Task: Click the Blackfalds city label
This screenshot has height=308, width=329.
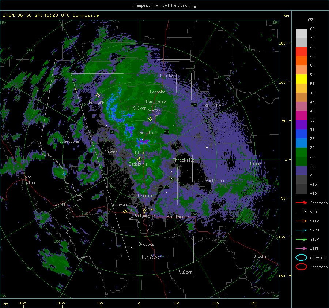Action: pyautogui.click(x=155, y=101)
